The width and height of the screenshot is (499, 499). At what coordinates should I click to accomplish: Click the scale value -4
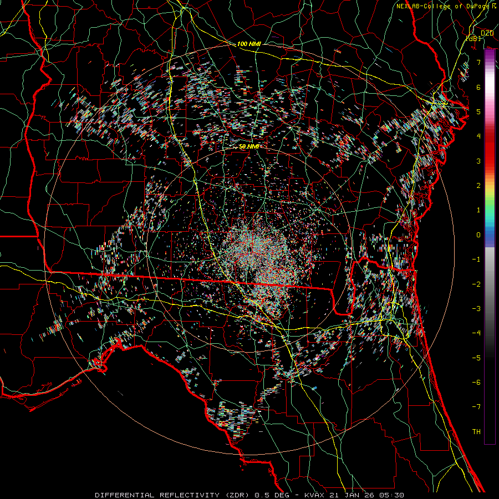(x=476, y=333)
